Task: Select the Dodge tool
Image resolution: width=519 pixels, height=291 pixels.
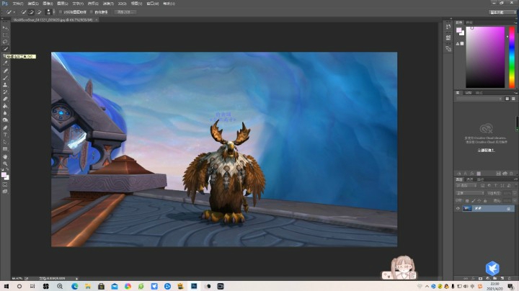Action: coord(5,120)
